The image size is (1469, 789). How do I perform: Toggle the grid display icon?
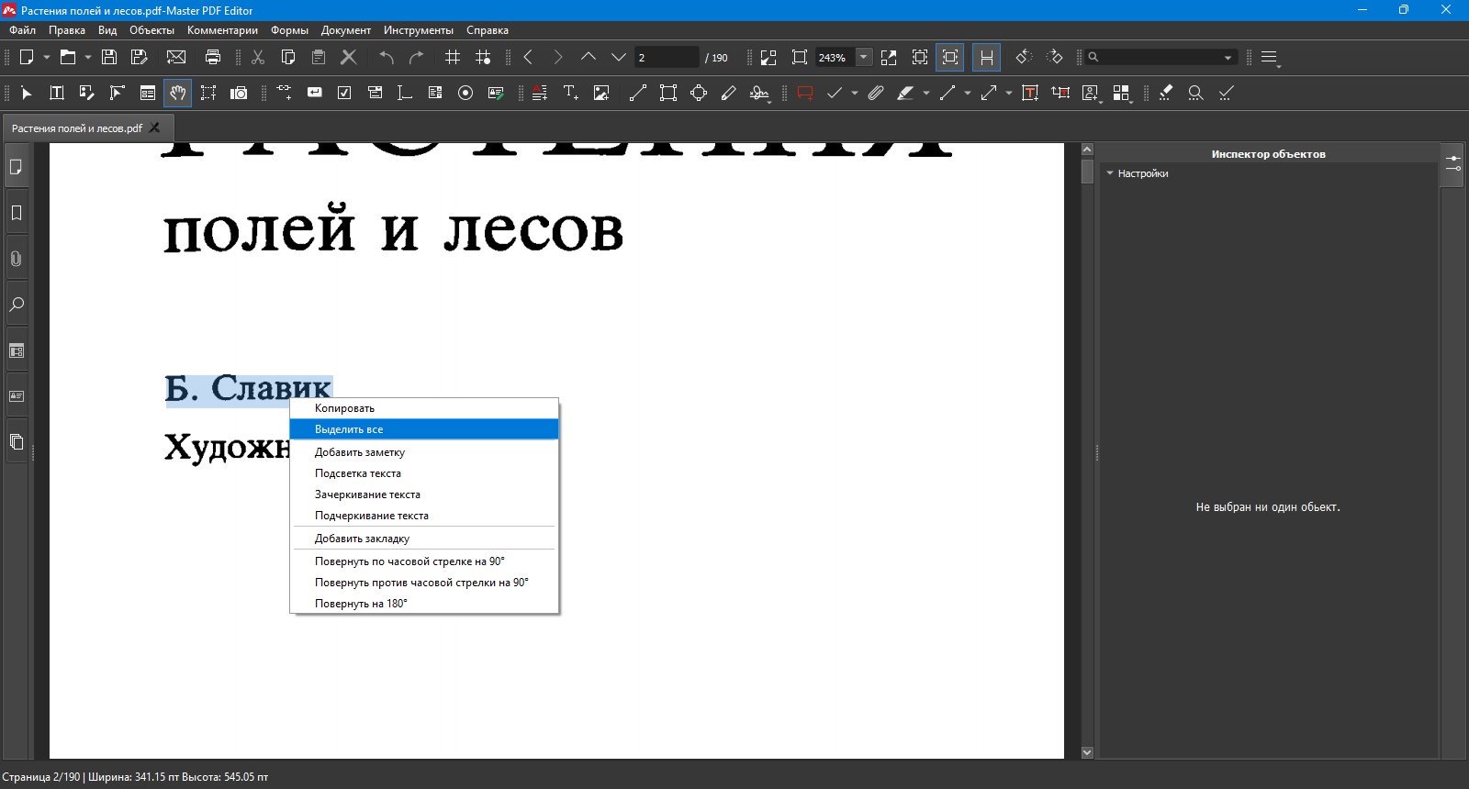tap(453, 57)
